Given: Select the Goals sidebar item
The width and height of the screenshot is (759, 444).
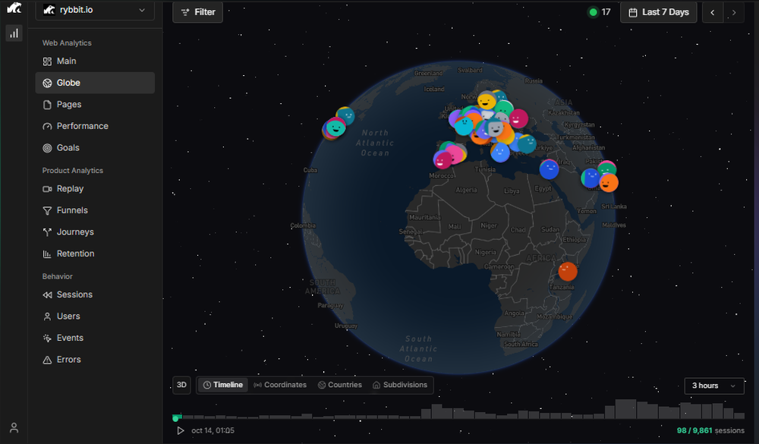Looking at the screenshot, I should 68,147.
